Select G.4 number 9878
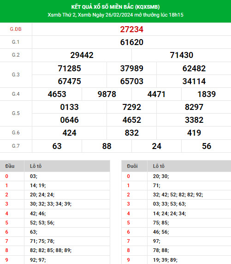The width and height of the screenshot is (231, 264). pyautogui.click(x=107, y=94)
